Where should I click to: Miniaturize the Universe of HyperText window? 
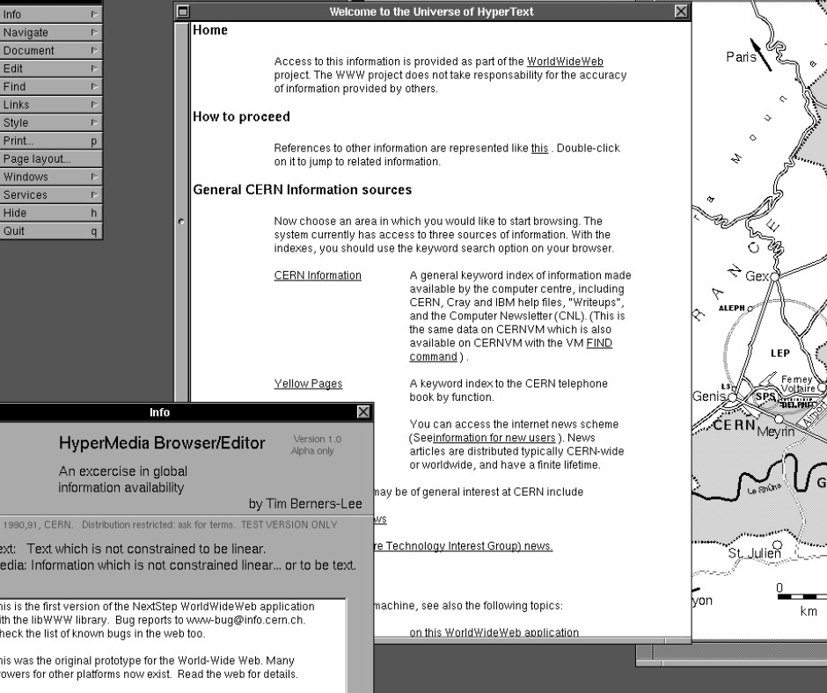[182, 11]
